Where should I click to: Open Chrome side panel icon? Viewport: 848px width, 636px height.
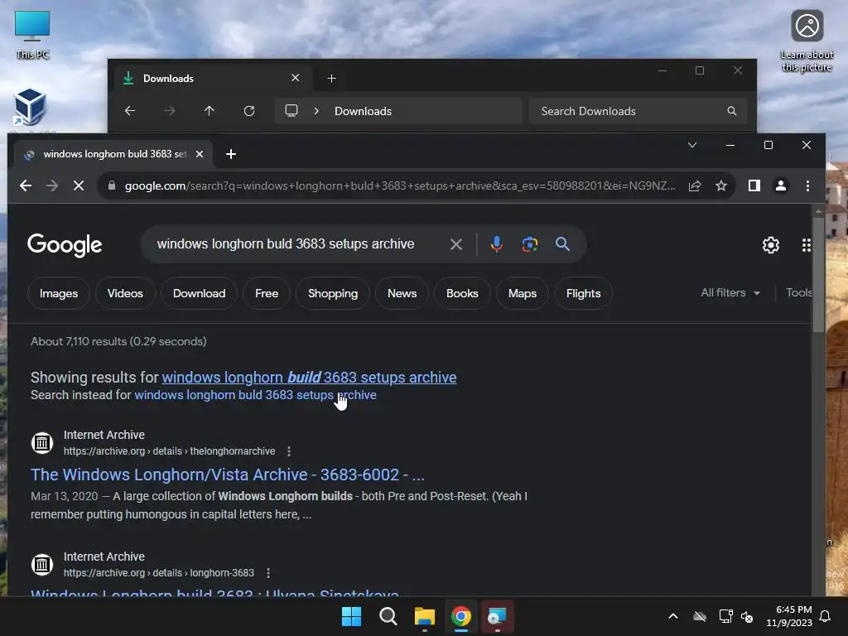tap(754, 186)
